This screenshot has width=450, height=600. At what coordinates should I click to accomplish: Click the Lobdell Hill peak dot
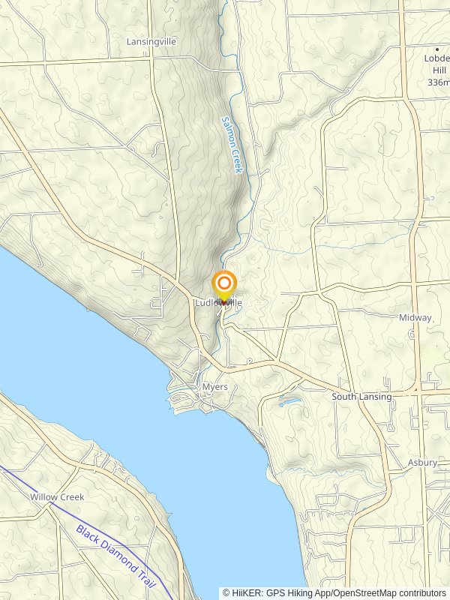coord(437,49)
